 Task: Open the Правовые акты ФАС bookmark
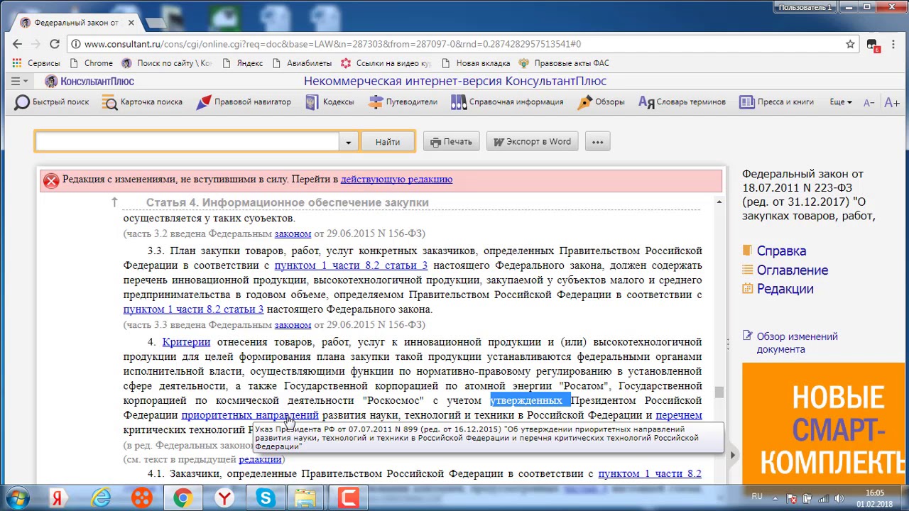pyautogui.click(x=564, y=63)
